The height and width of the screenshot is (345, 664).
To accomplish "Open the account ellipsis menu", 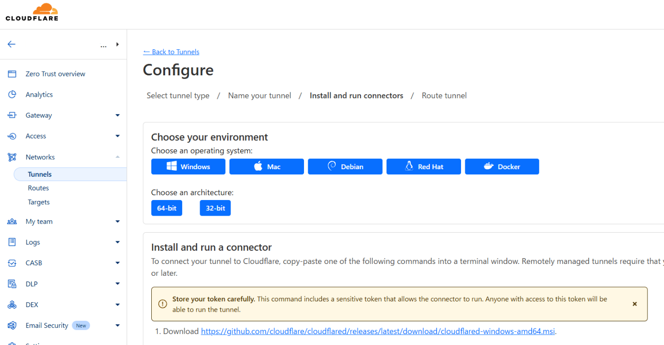I will 103,46.
